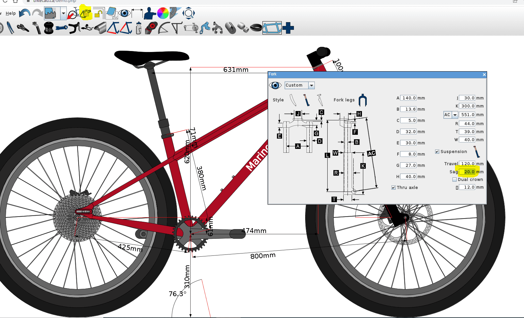
Task: Click the blue plus icon
Action: point(288,28)
